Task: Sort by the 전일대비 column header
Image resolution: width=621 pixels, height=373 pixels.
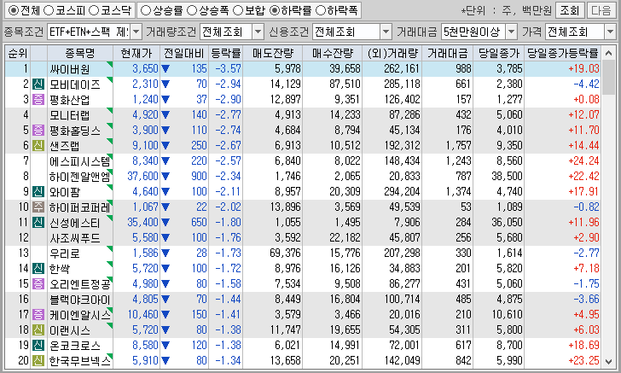Action: [184, 53]
